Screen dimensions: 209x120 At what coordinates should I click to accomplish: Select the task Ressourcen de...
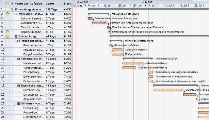(33, 45)
